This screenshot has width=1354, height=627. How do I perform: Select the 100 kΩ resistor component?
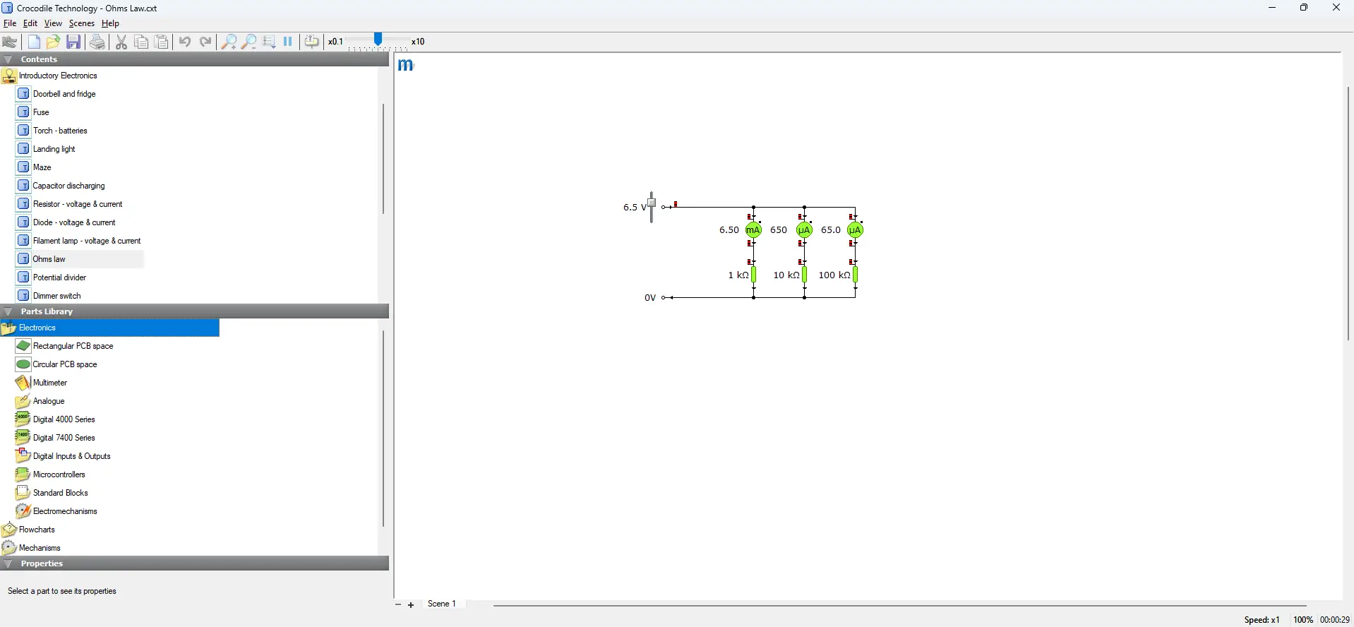856,275
